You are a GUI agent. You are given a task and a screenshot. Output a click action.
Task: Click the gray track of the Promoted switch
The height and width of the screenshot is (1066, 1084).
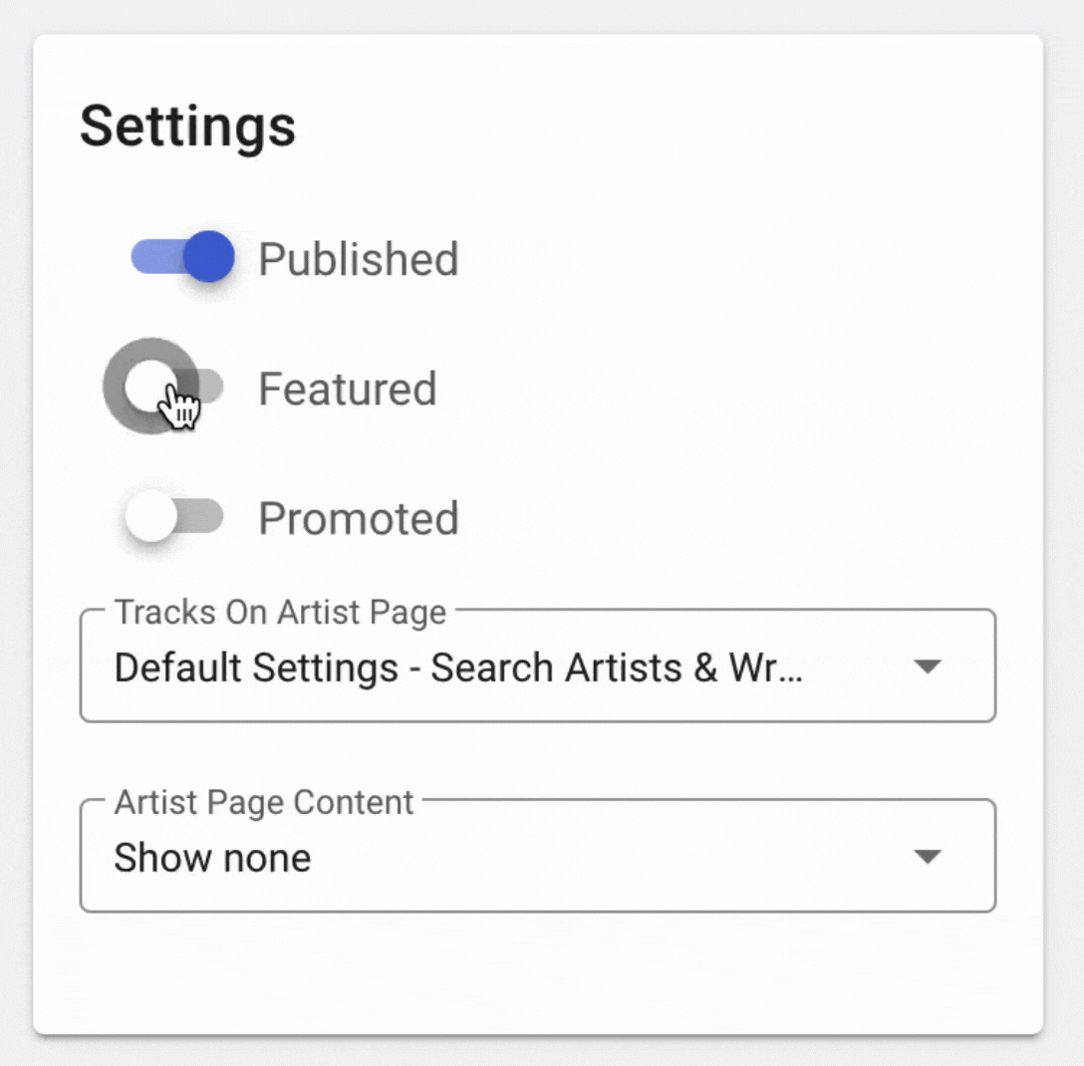[204, 517]
